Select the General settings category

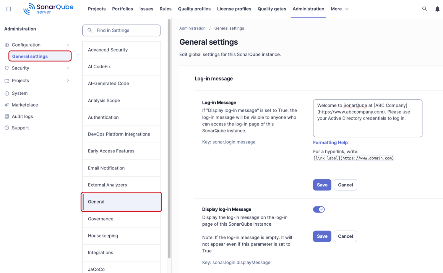(121, 202)
